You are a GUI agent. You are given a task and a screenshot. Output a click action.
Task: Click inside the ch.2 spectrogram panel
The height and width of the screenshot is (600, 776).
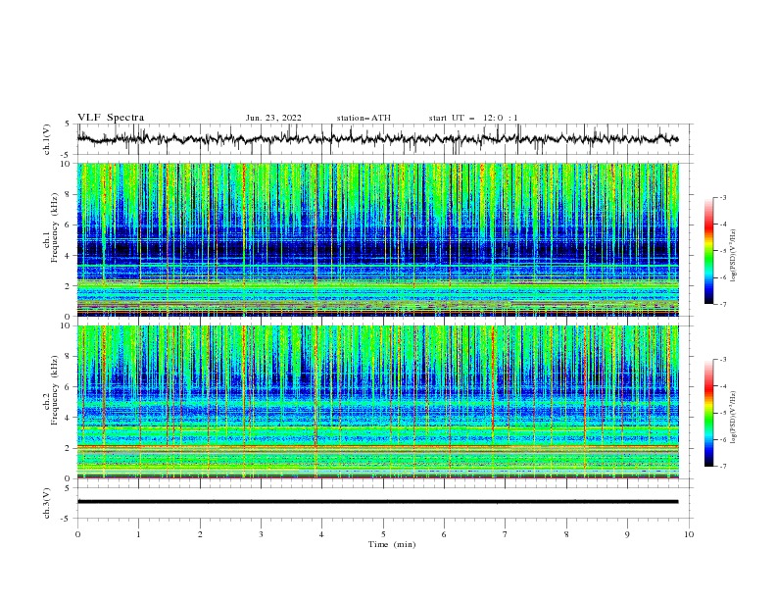pyautogui.click(x=377, y=402)
